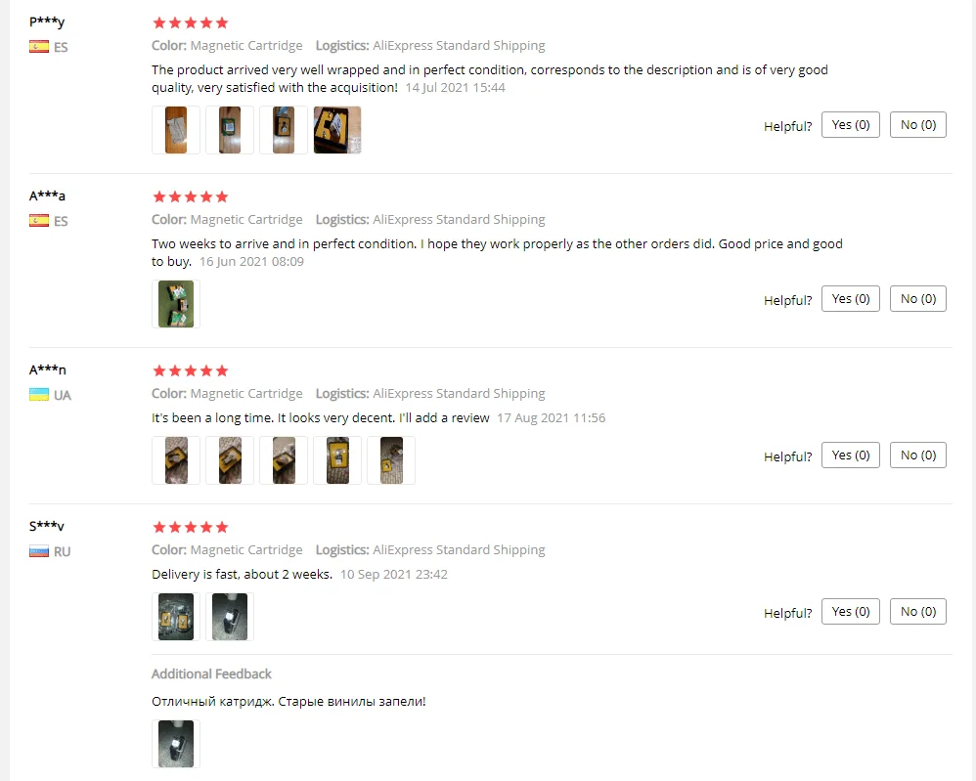Vote No on A***n's review
This screenshot has height=781, width=976.
pos(918,455)
